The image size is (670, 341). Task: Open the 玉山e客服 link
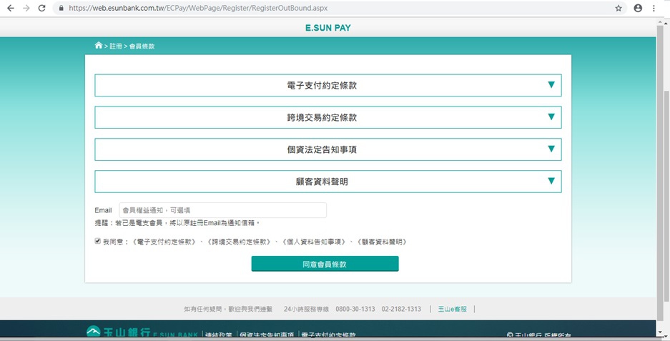click(452, 309)
